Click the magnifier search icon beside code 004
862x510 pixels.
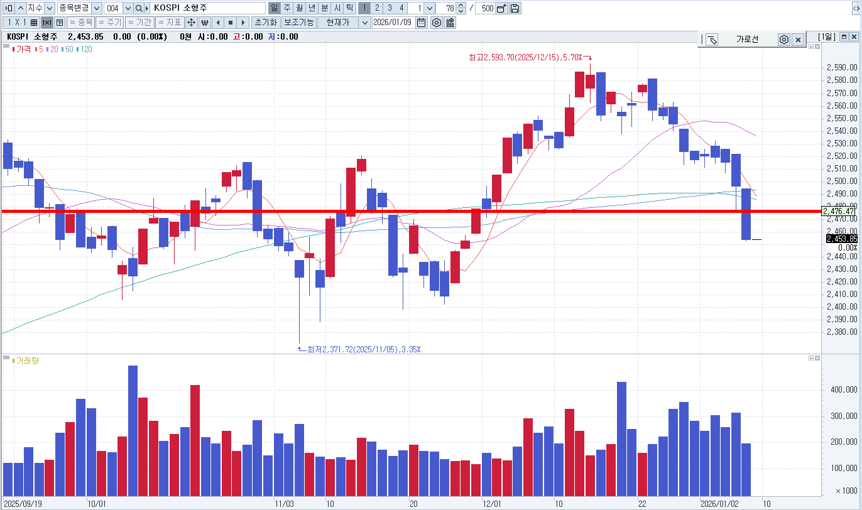click(139, 8)
